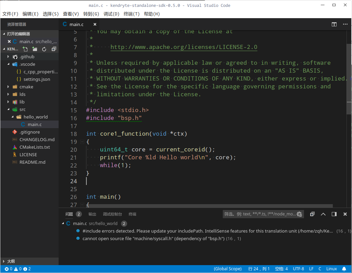The image size is (352, 273).
Task: Click the problems filter text field
Action: click(x=259, y=214)
